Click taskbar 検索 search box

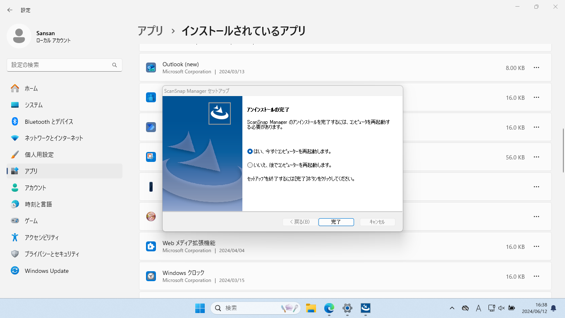(x=256, y=308)
